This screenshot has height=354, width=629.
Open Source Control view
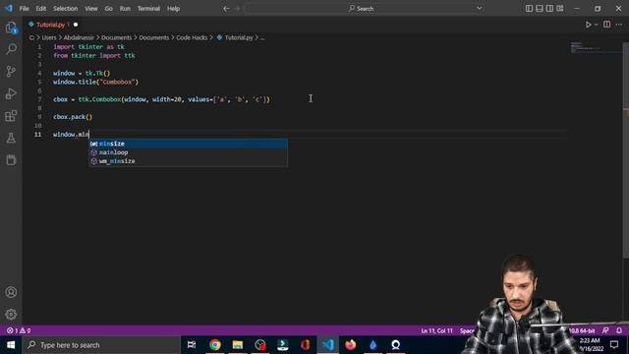coord(11,72)
